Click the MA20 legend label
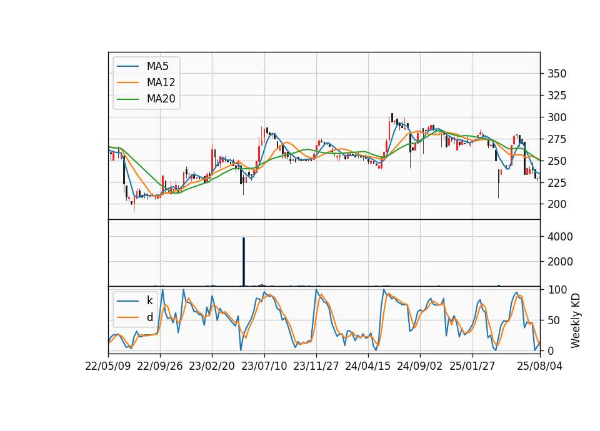600x431 pixels. point(161,99)
